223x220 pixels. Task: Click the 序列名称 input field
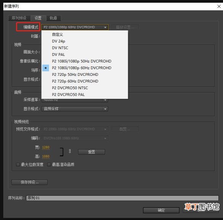tap(123, 198)
